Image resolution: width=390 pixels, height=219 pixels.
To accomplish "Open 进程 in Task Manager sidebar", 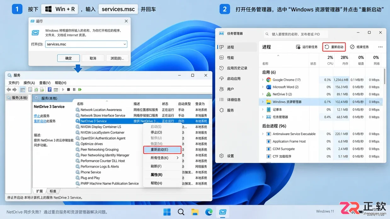I will click(x=237, y=47).
